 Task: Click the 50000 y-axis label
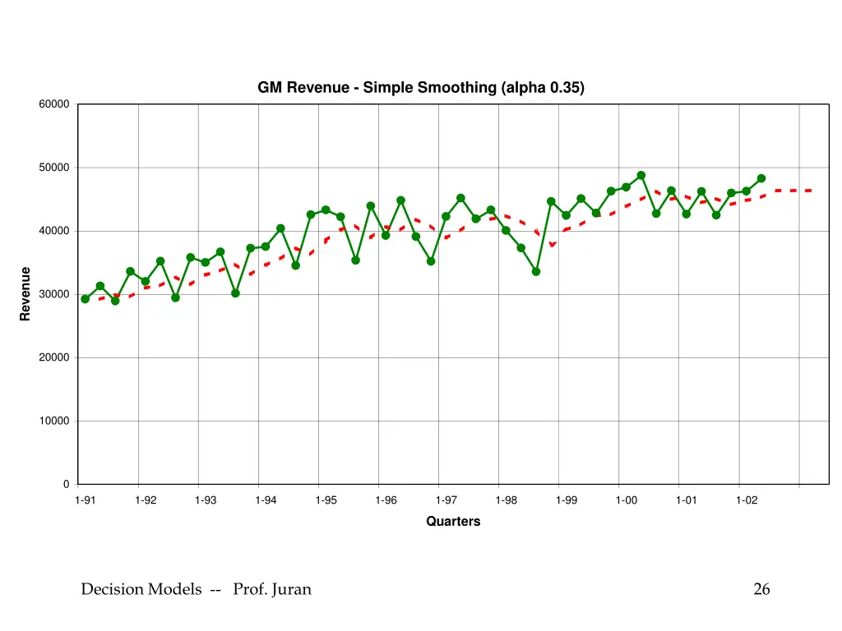coord(54,168)
